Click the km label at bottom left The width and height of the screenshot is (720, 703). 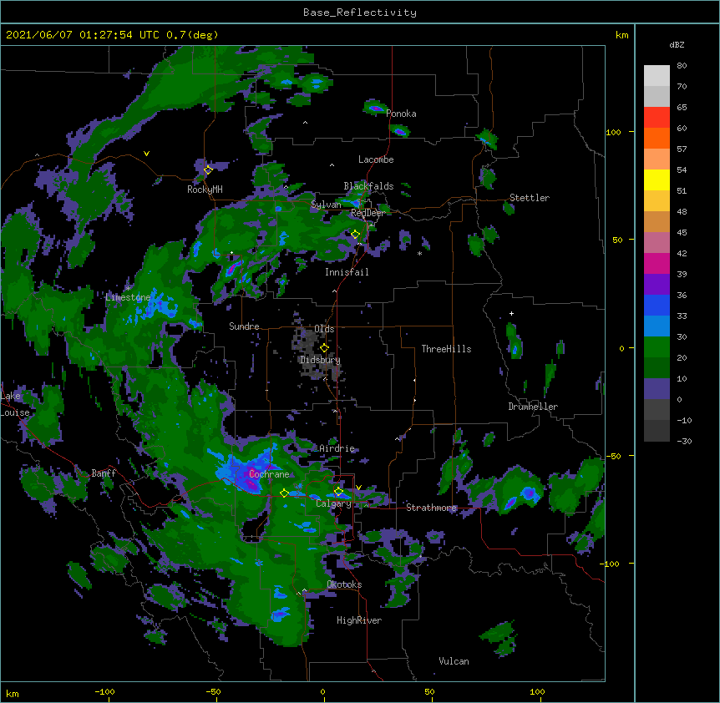coord(13,693)
